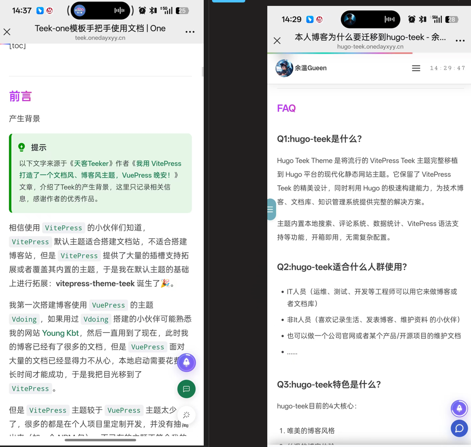Expand the blue sidebar tab on left edge
471x447 pixels.
tap(271, 210)
